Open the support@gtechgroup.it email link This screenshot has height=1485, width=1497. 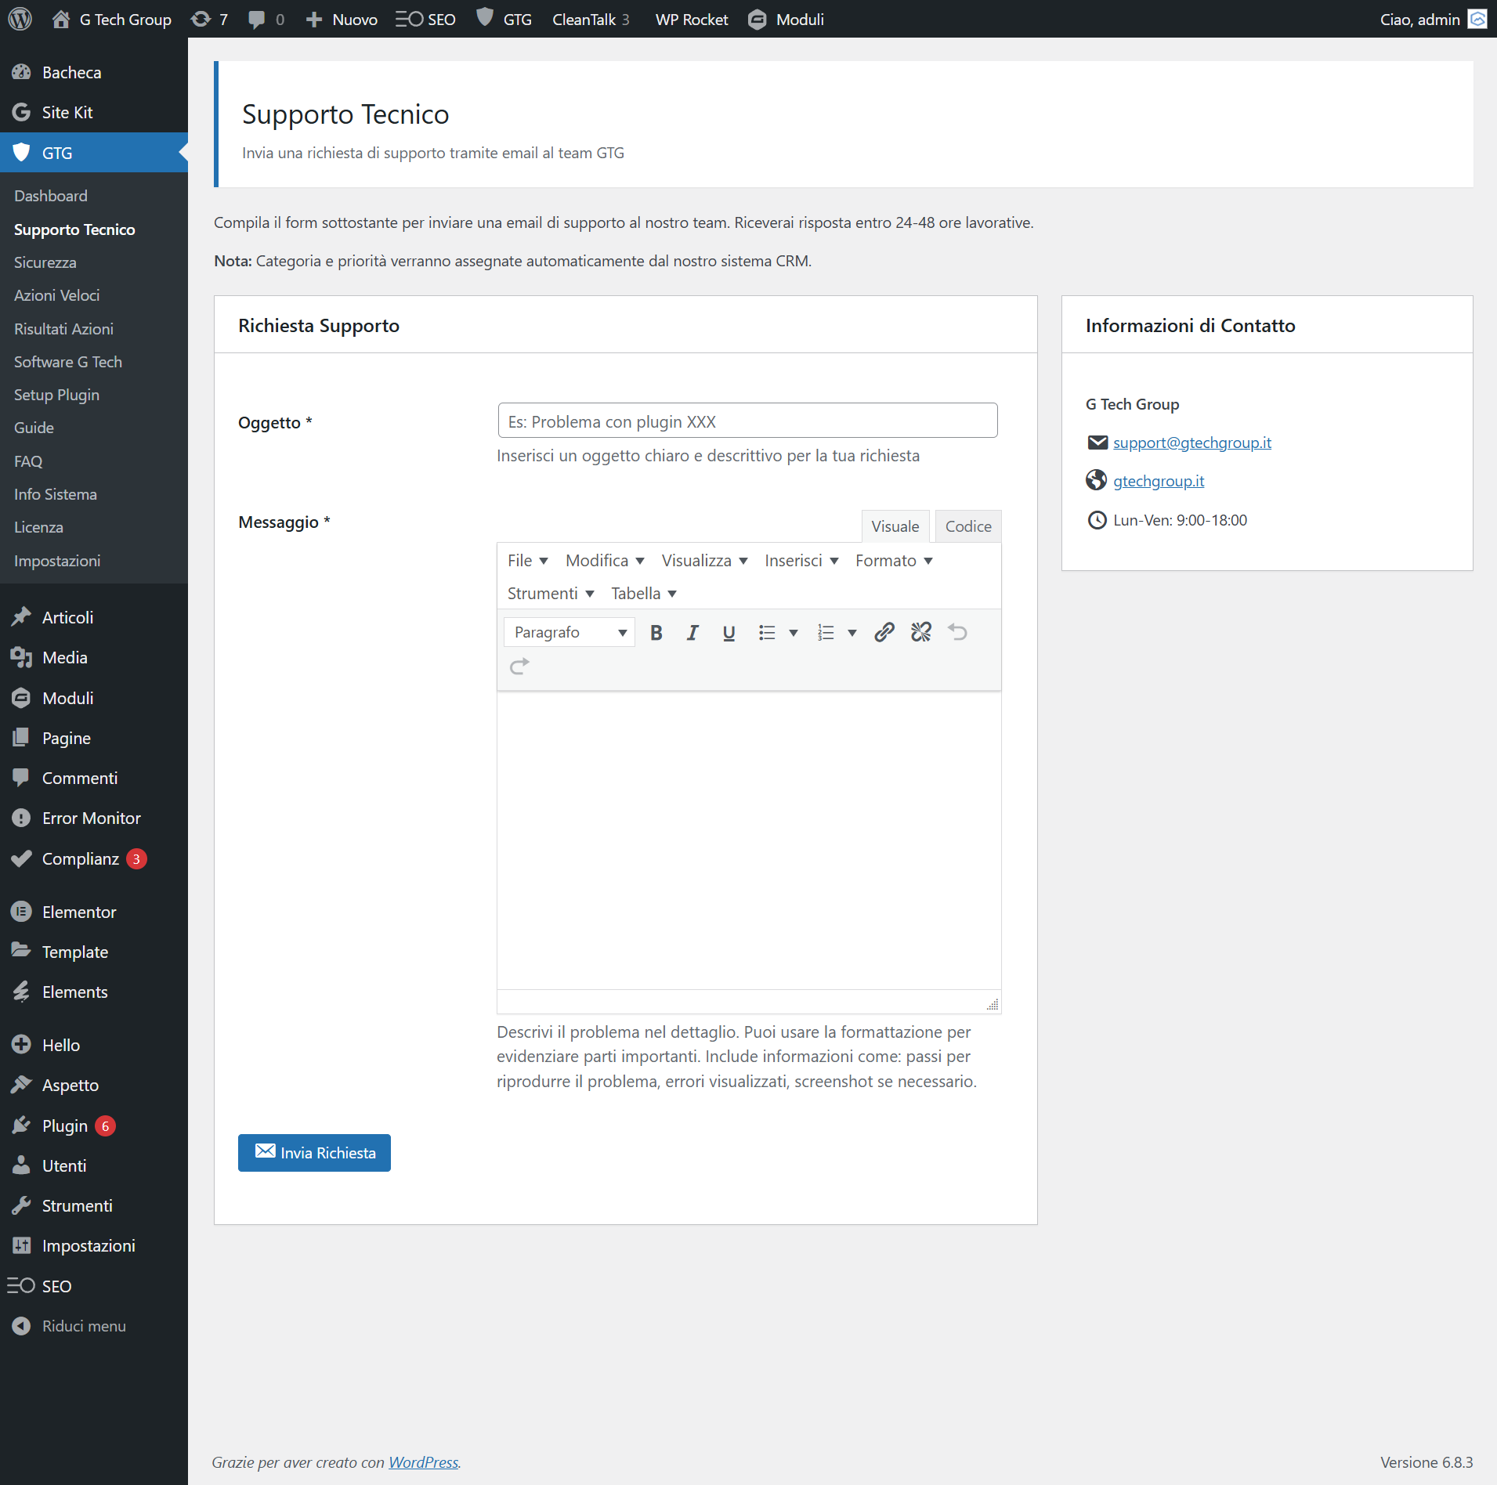pos(1191,443)
